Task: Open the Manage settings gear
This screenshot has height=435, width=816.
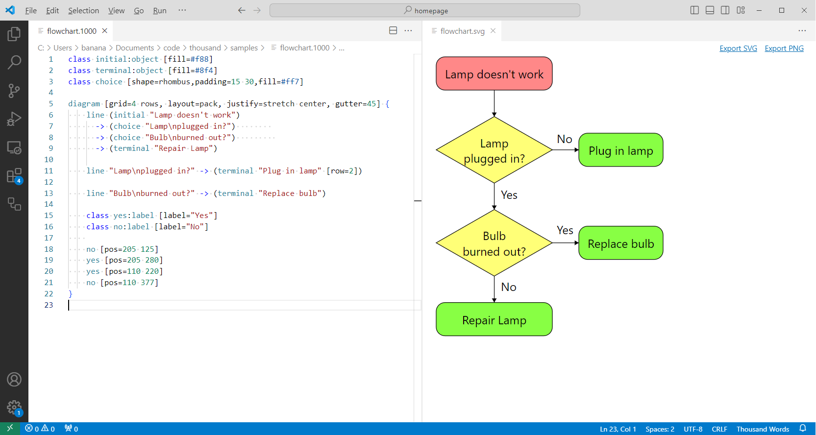Action: pos(14,407)
